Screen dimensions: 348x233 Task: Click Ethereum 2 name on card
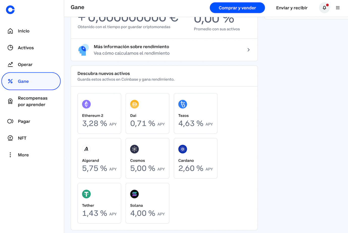(x=93, y=115)
